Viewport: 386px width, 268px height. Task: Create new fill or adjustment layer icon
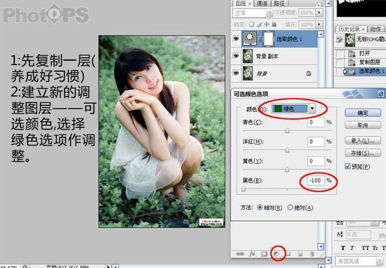[x=277, y=254]
